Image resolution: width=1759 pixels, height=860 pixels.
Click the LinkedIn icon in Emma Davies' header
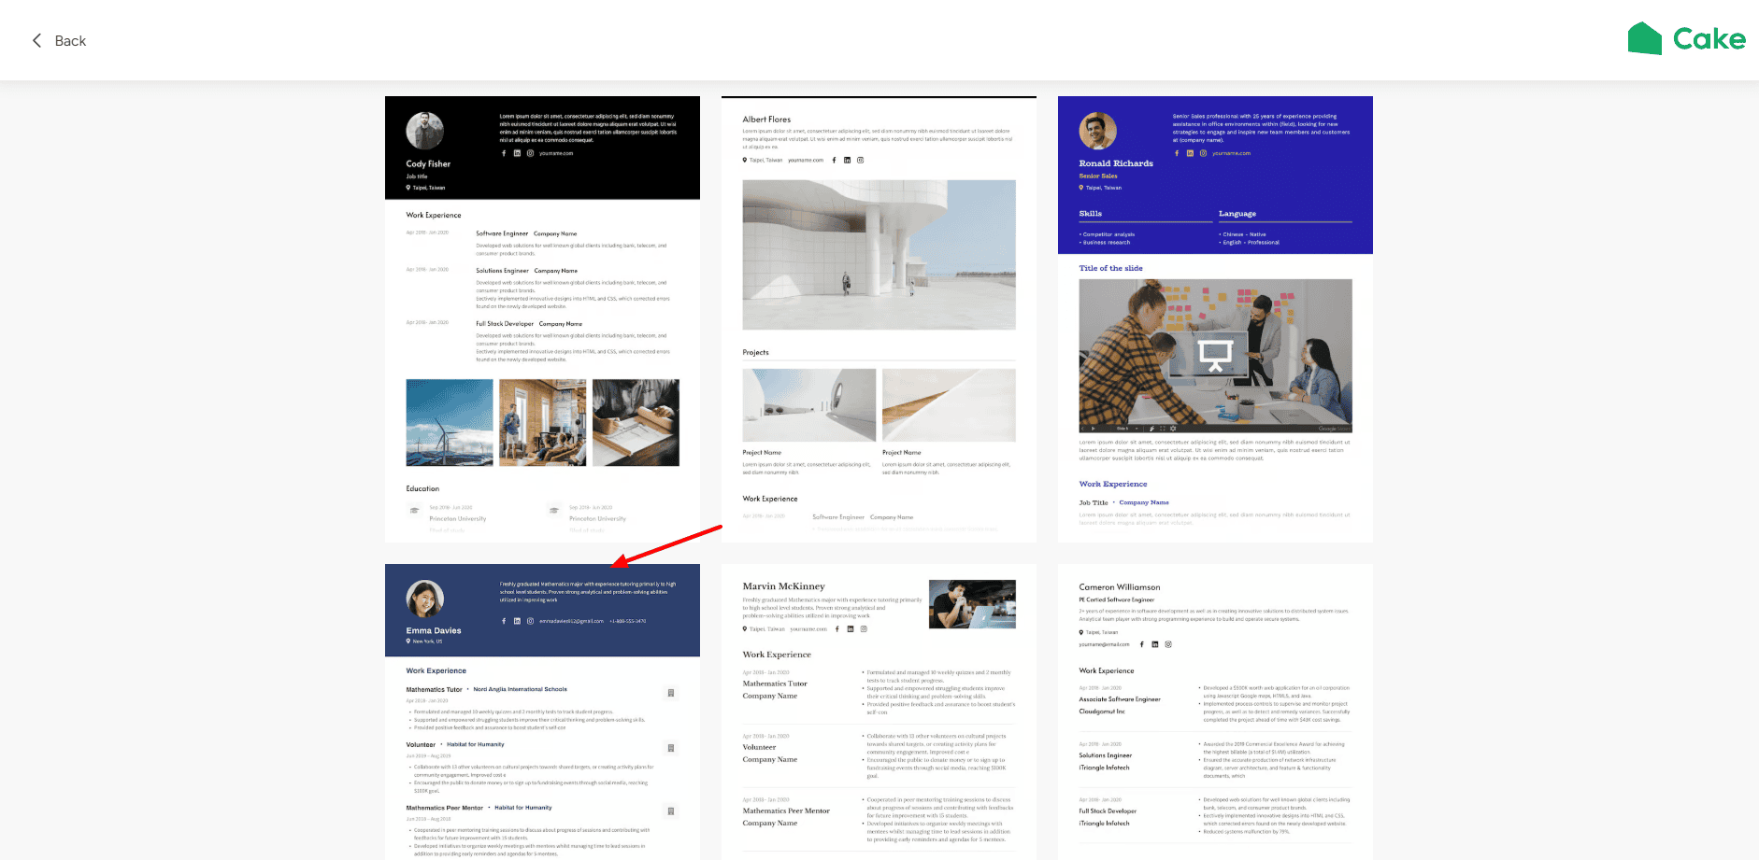tap(517, 621)
